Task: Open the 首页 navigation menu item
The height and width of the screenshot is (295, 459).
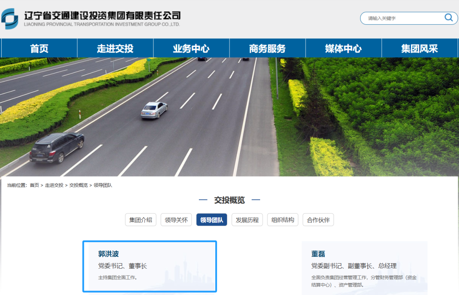Action: [39, 48]
